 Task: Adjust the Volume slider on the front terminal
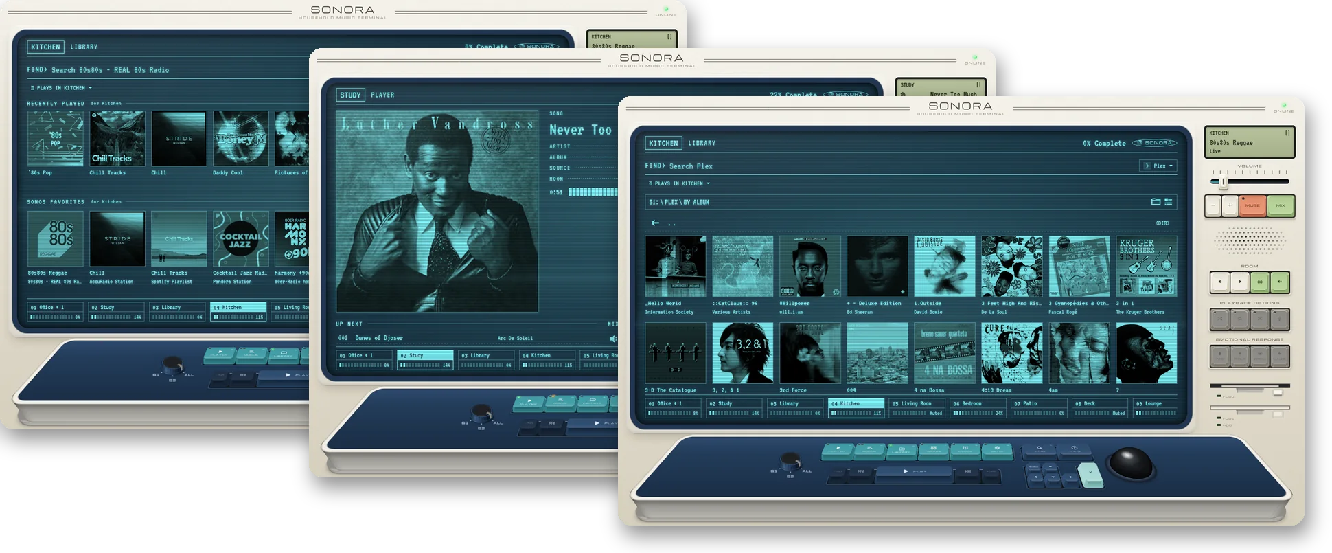tap(1250, 181)
